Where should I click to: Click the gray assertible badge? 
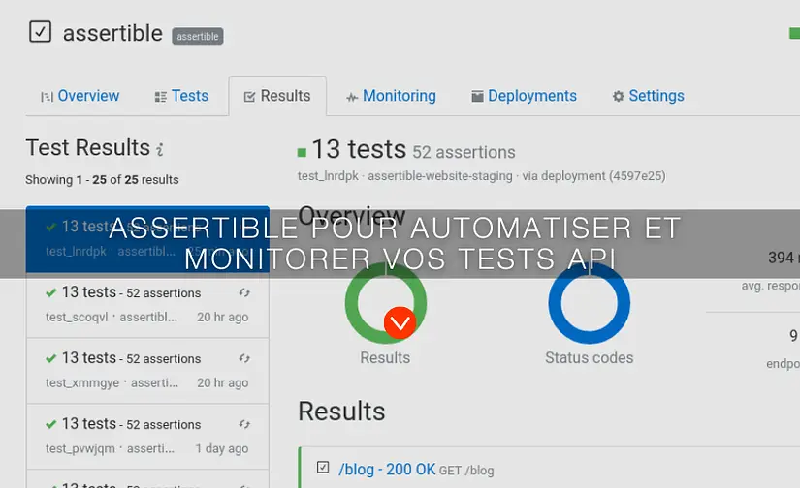pyautogui.click(x=198, y=36)
